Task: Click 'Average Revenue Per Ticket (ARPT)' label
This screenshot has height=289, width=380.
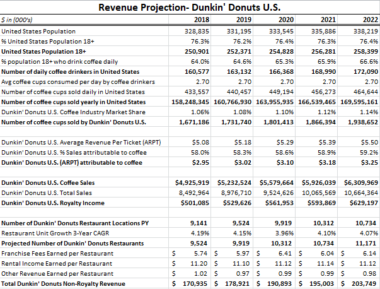Action: tap(81, 143)
